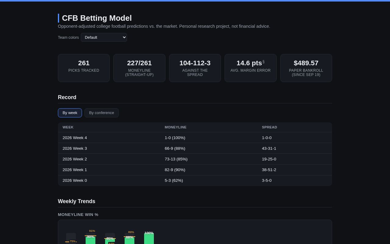
Task: Switch to the By week tab
Action: pyautogui.click(x=70, y=113)
